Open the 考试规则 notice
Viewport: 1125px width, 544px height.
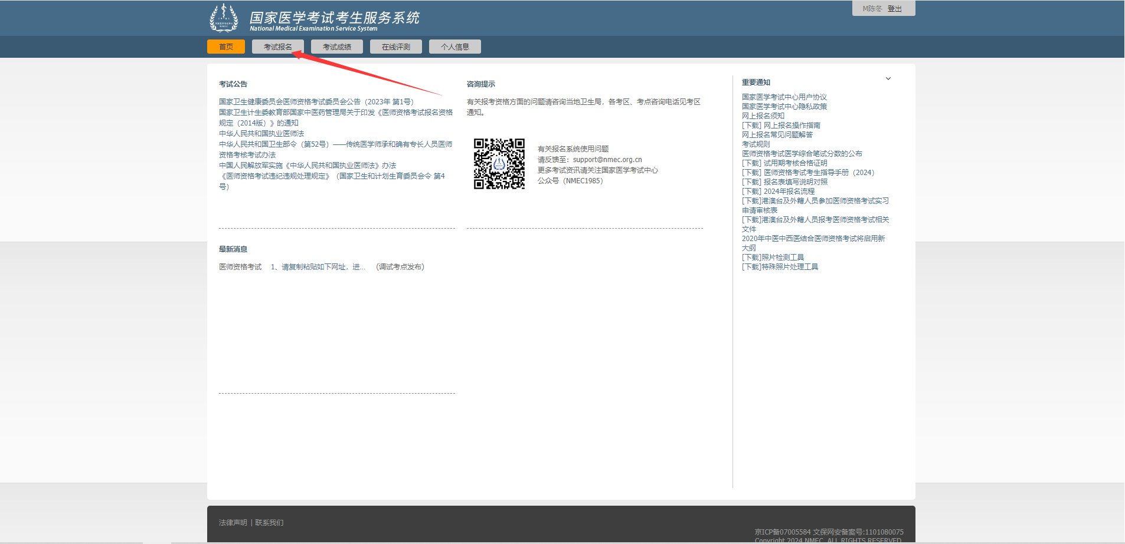pos(756,144)
